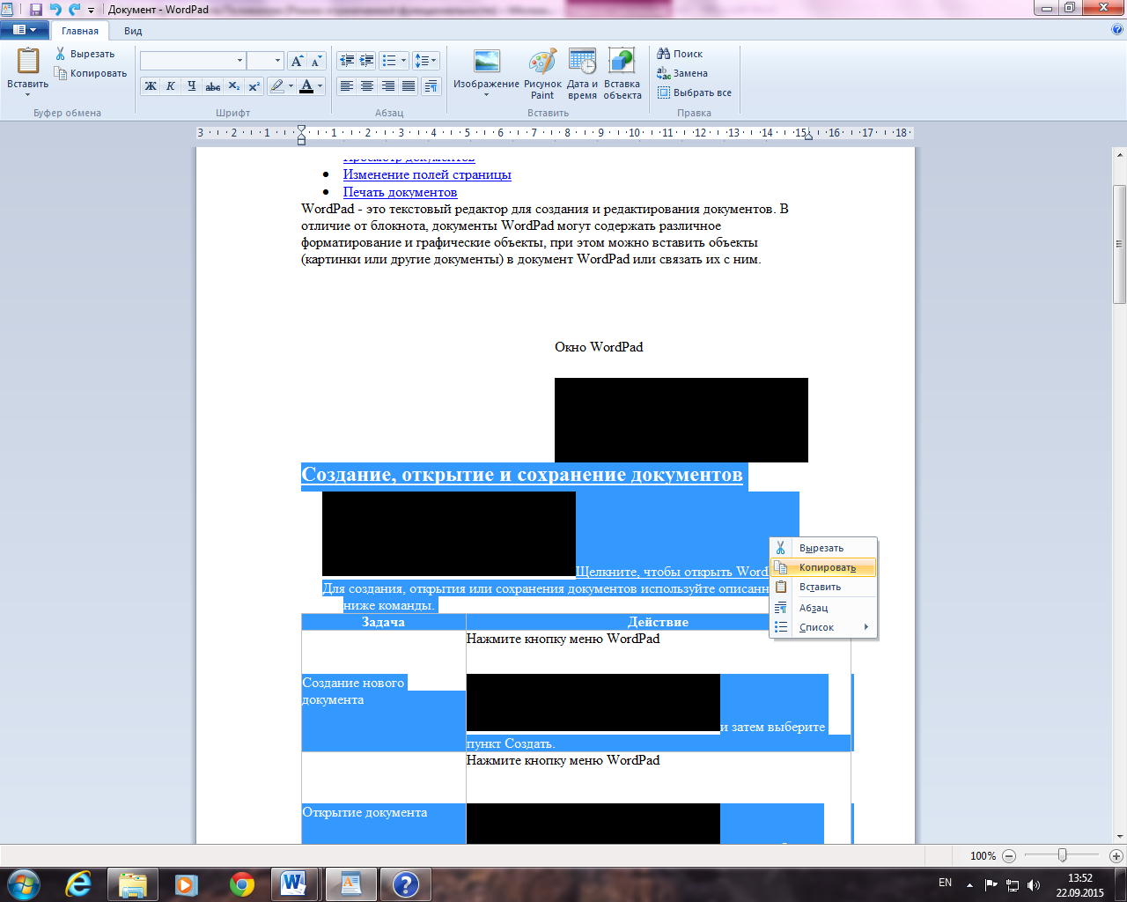This screenshot has width=1127, height=902.
Task: Choose Копировать in the context menu
Action: pyautogui.click(x=823, y=567)
